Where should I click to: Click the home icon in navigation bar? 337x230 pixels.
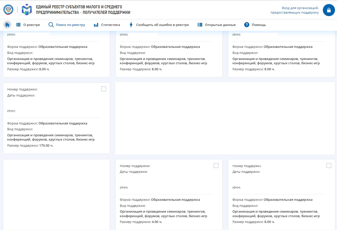(x=7, y=25)
